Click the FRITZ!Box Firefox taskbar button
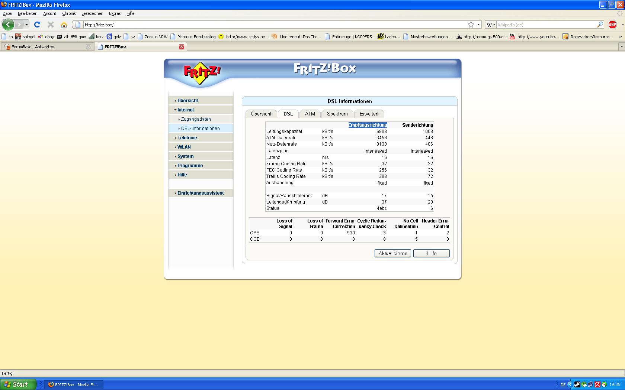 [74, 384]
